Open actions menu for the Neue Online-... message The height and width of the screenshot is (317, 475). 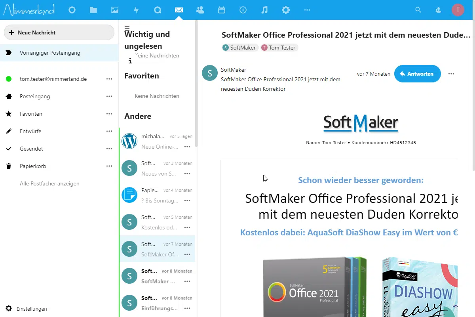coord(187,147)
